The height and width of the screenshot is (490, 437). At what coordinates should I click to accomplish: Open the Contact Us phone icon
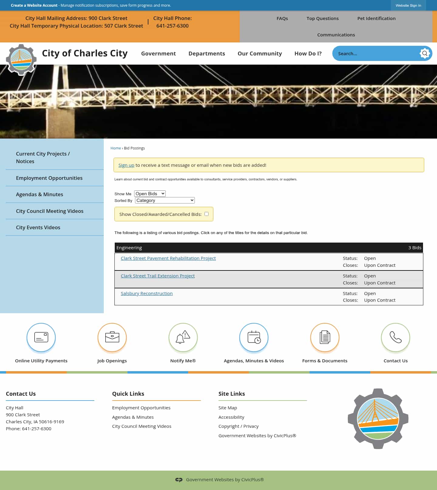tap(395, 337)
